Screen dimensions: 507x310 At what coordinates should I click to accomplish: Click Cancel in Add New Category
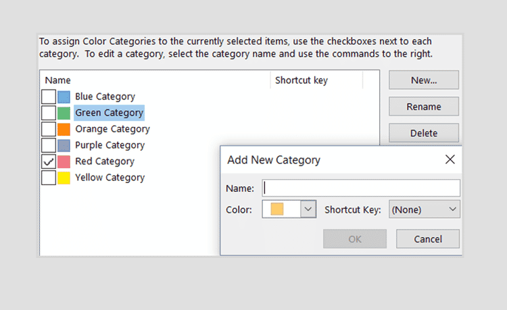pyautogui.click(x=428, y=238)
